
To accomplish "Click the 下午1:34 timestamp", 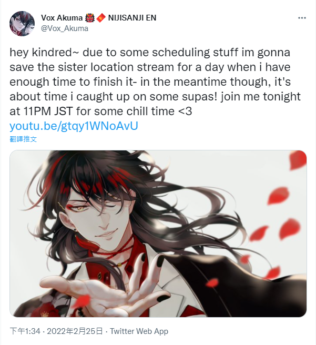I will pos(25,331).
